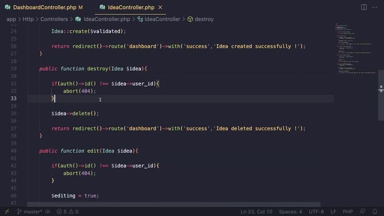This screenshot has height=216, width=384.
Task: Click the split editor icon
Action: 364,7
